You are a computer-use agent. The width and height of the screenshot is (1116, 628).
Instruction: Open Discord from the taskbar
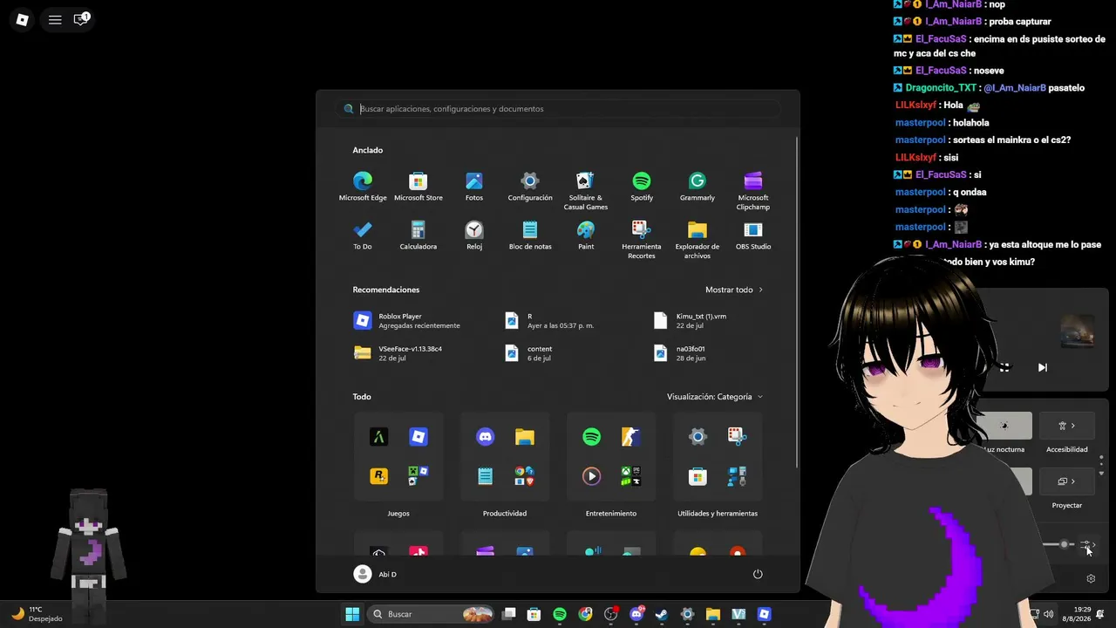point(636,614)
